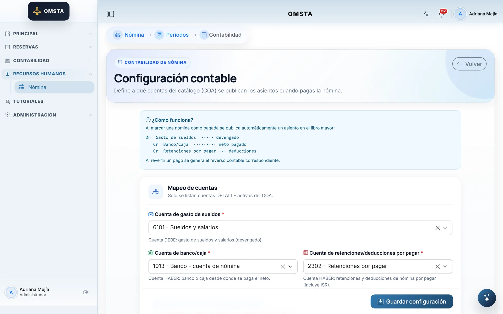Click the Nómina breadcrumb gauge icon

point(118,35)
